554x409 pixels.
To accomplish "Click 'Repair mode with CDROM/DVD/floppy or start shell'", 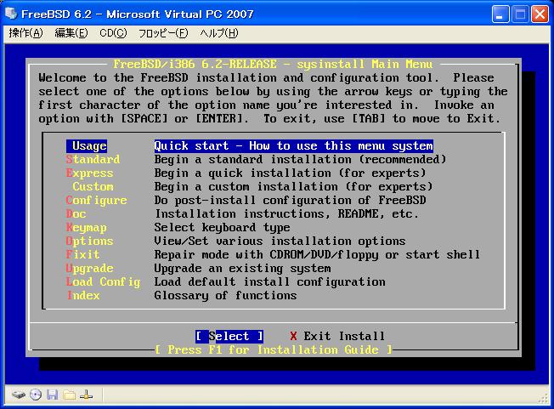I will [x=317, y=254].
